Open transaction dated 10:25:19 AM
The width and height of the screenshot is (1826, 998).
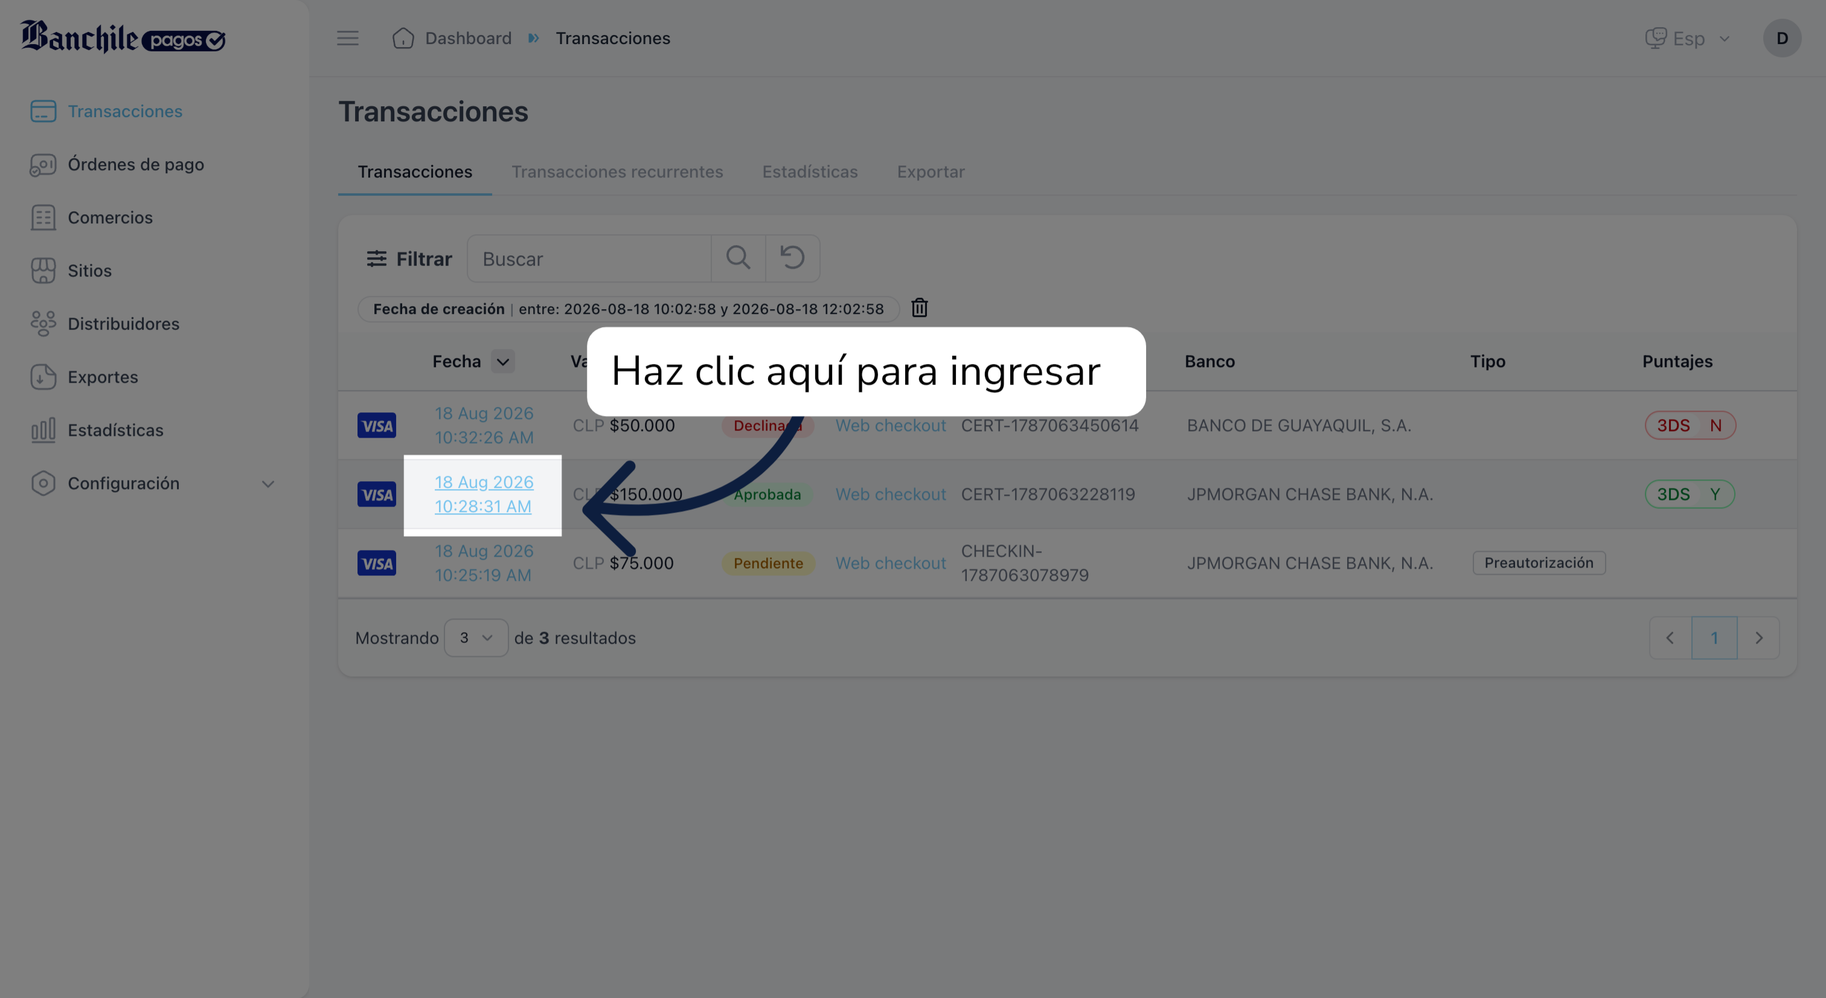(484, 563)
